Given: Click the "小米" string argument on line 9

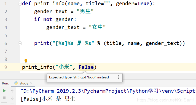Looking at the screenshot, I should click(x=64, y=67).
